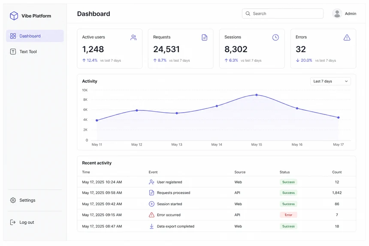Click the Session started event text
Screen dimensions: 369x246
[169, 204]
